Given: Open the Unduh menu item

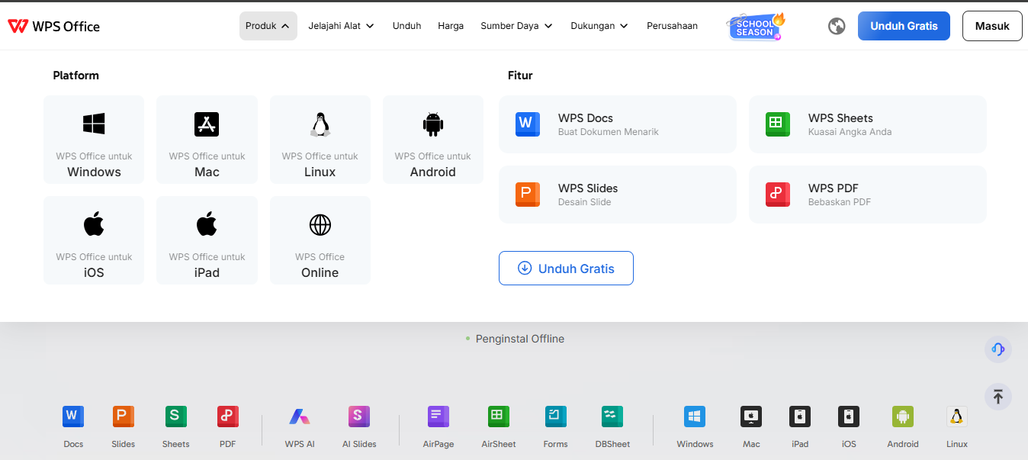Looking at the screenshot, I should pos(406,26).
